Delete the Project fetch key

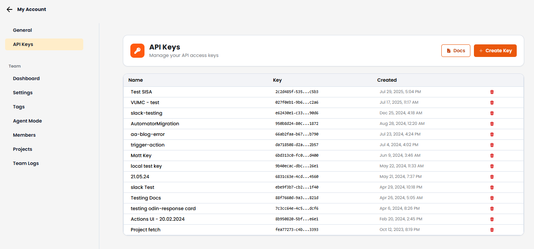492,229
